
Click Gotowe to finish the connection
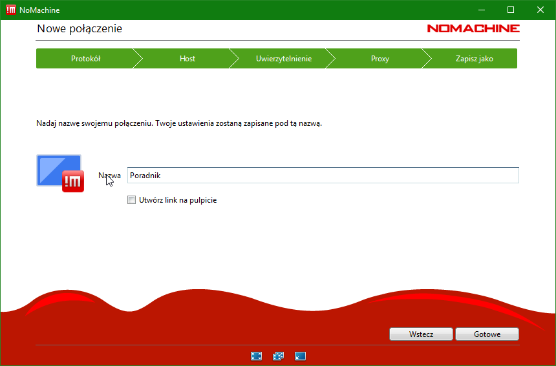click(x=487, y=334)
